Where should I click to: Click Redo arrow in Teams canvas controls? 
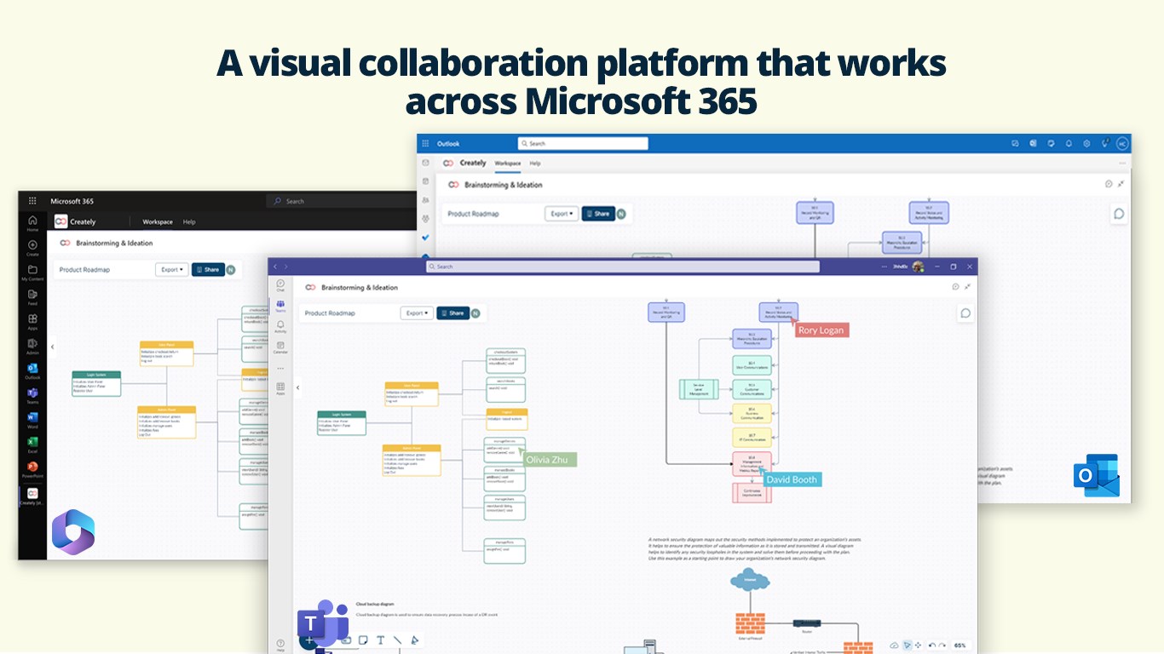[942, 645]
